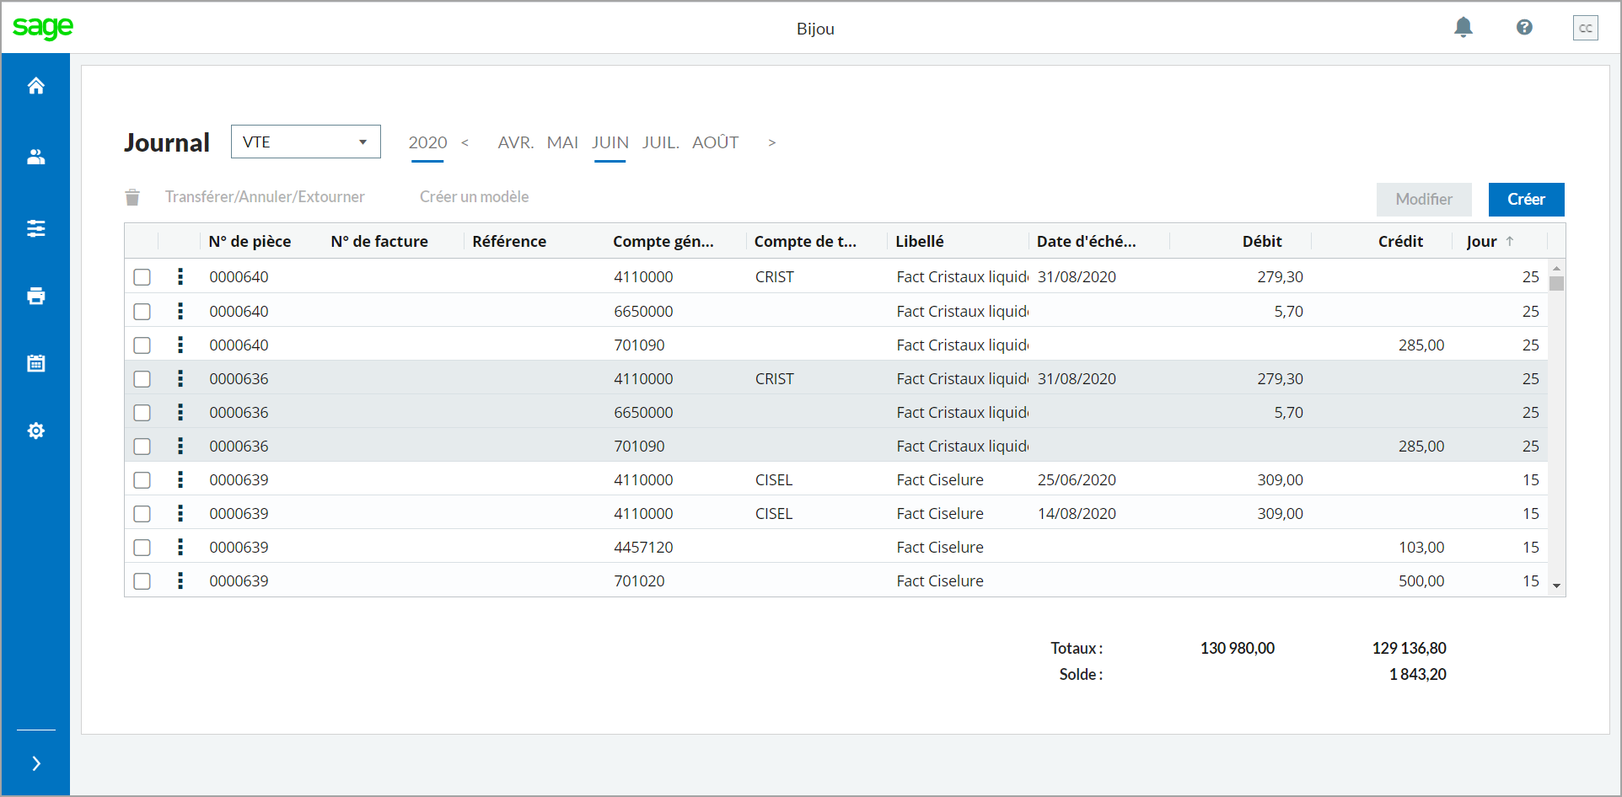Click Créer un modèle

tap(475, 196)
